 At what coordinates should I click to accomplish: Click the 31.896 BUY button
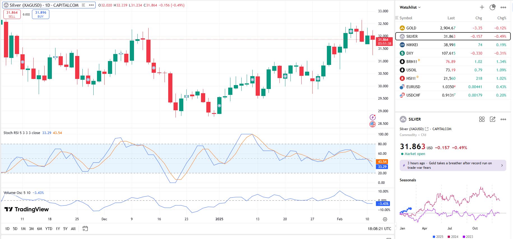[41, 14]
